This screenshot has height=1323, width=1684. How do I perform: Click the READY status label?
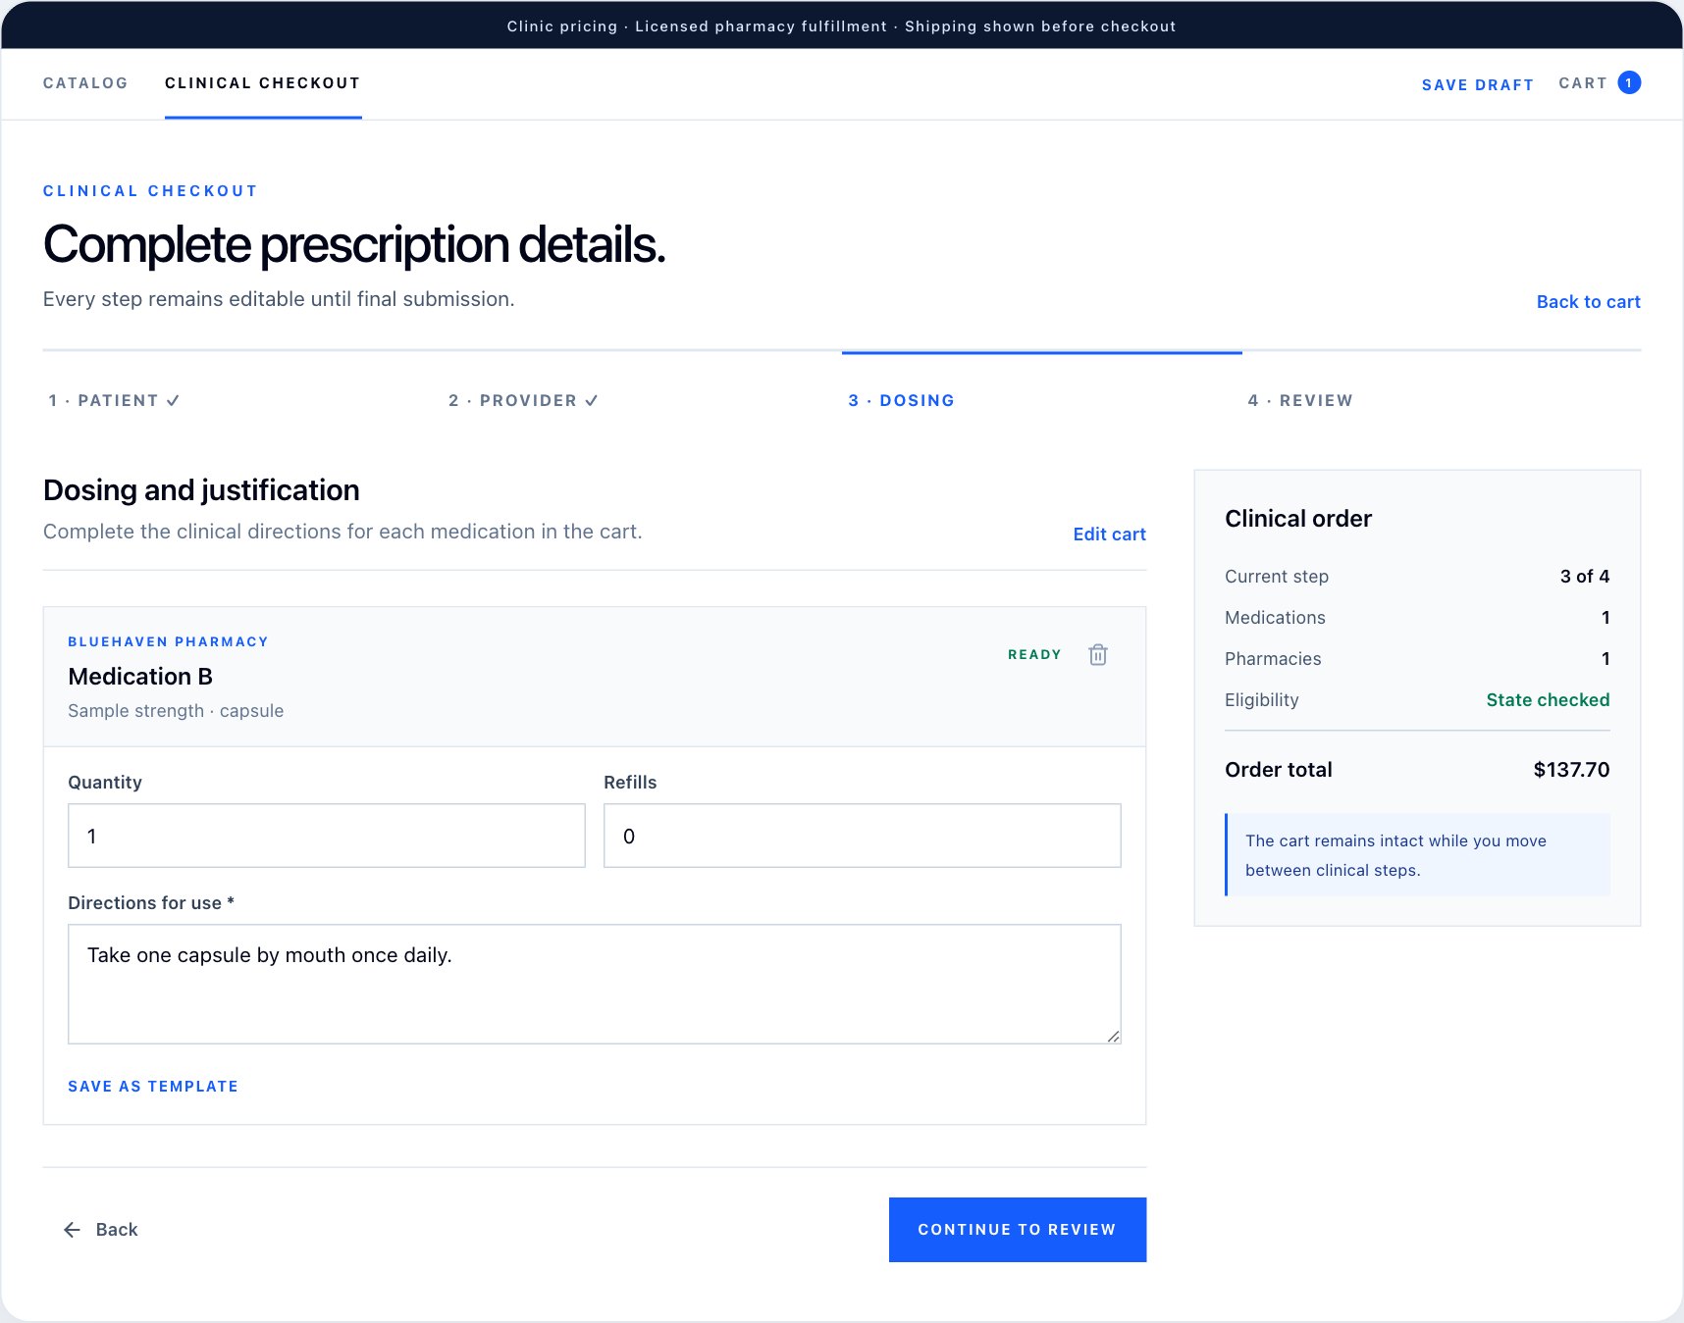coord(1034,654)
